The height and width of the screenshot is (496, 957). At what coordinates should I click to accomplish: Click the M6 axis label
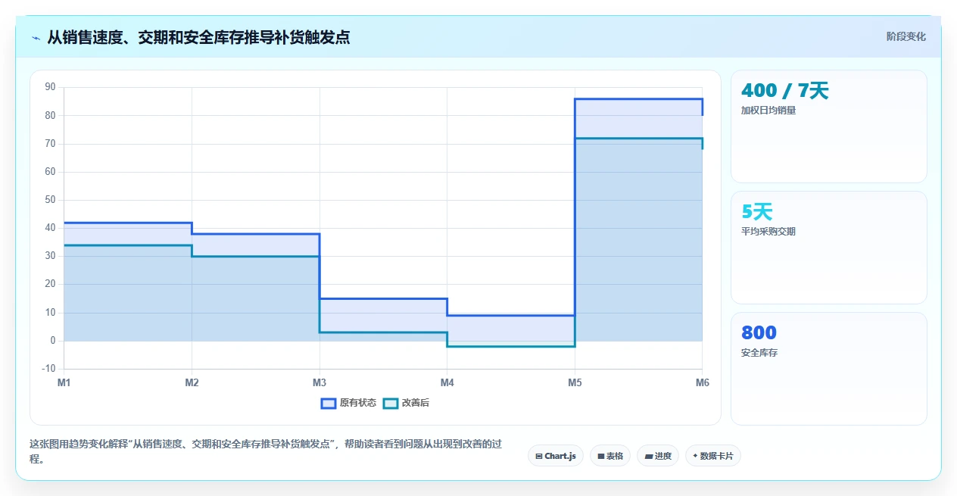coord(703,383)
